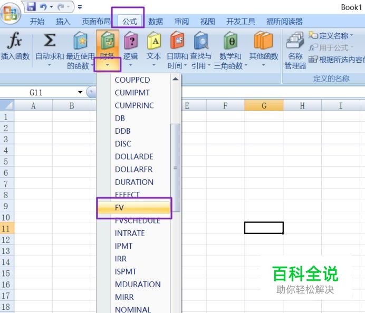Click the 自动求和 sigma icon
The height and width of the screenshot is (313, 365).
[50, 40]
